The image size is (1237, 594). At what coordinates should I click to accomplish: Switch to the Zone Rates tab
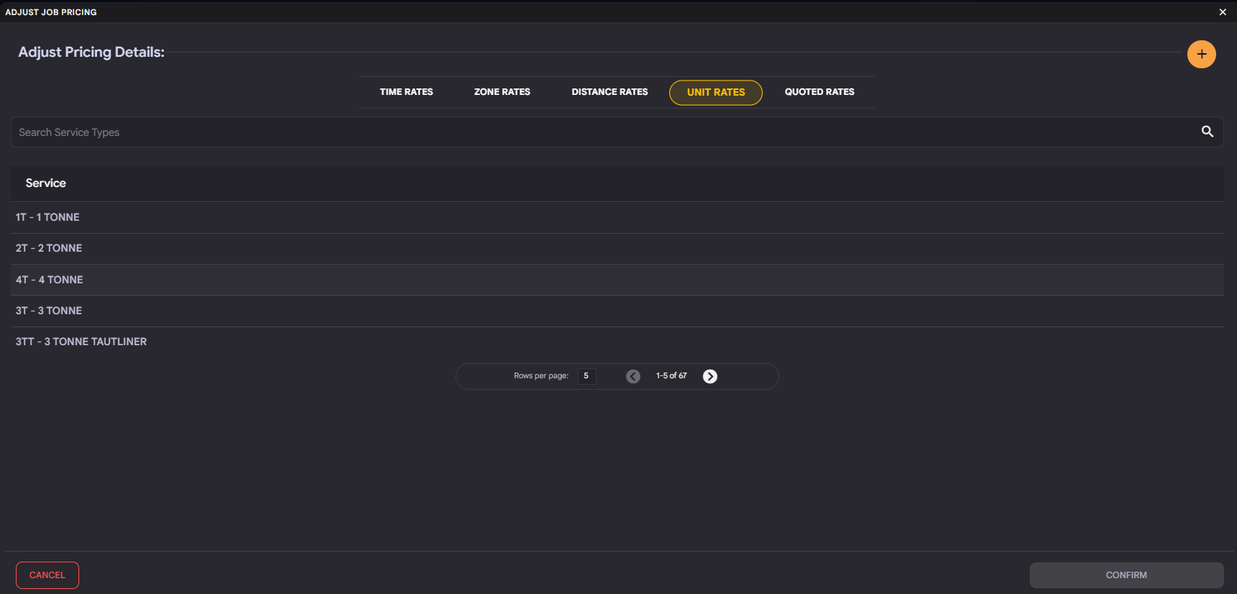tap(502, 92)
